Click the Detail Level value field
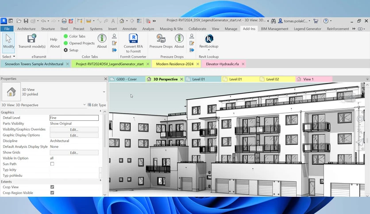Viewport: 370px width, 214px height. (74, 118)
